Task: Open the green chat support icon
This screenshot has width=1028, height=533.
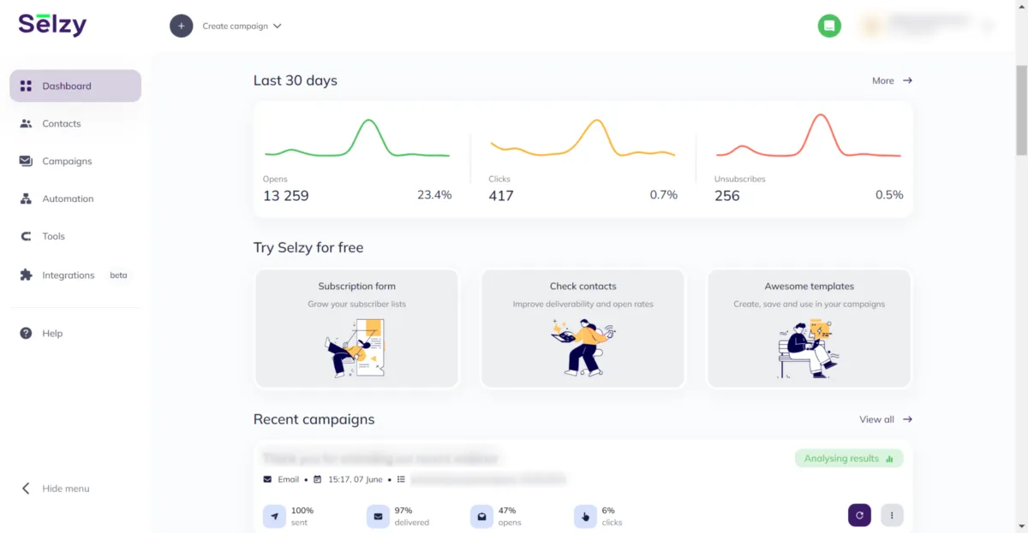Action: click(829, 26)
